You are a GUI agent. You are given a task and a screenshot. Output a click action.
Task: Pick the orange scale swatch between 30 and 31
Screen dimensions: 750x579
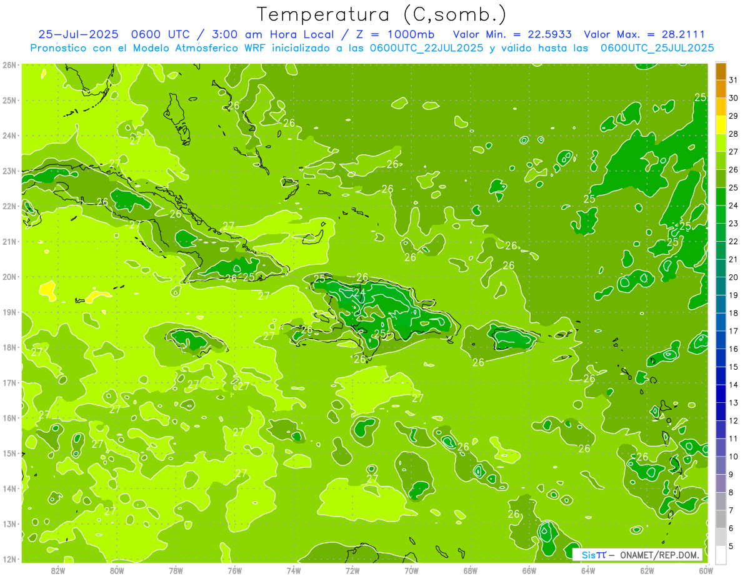(721, 89)
